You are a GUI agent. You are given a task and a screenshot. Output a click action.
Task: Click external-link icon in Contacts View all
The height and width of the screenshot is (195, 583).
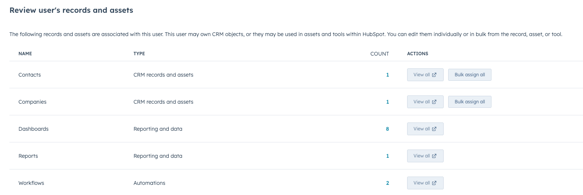[x=434, y=75]
